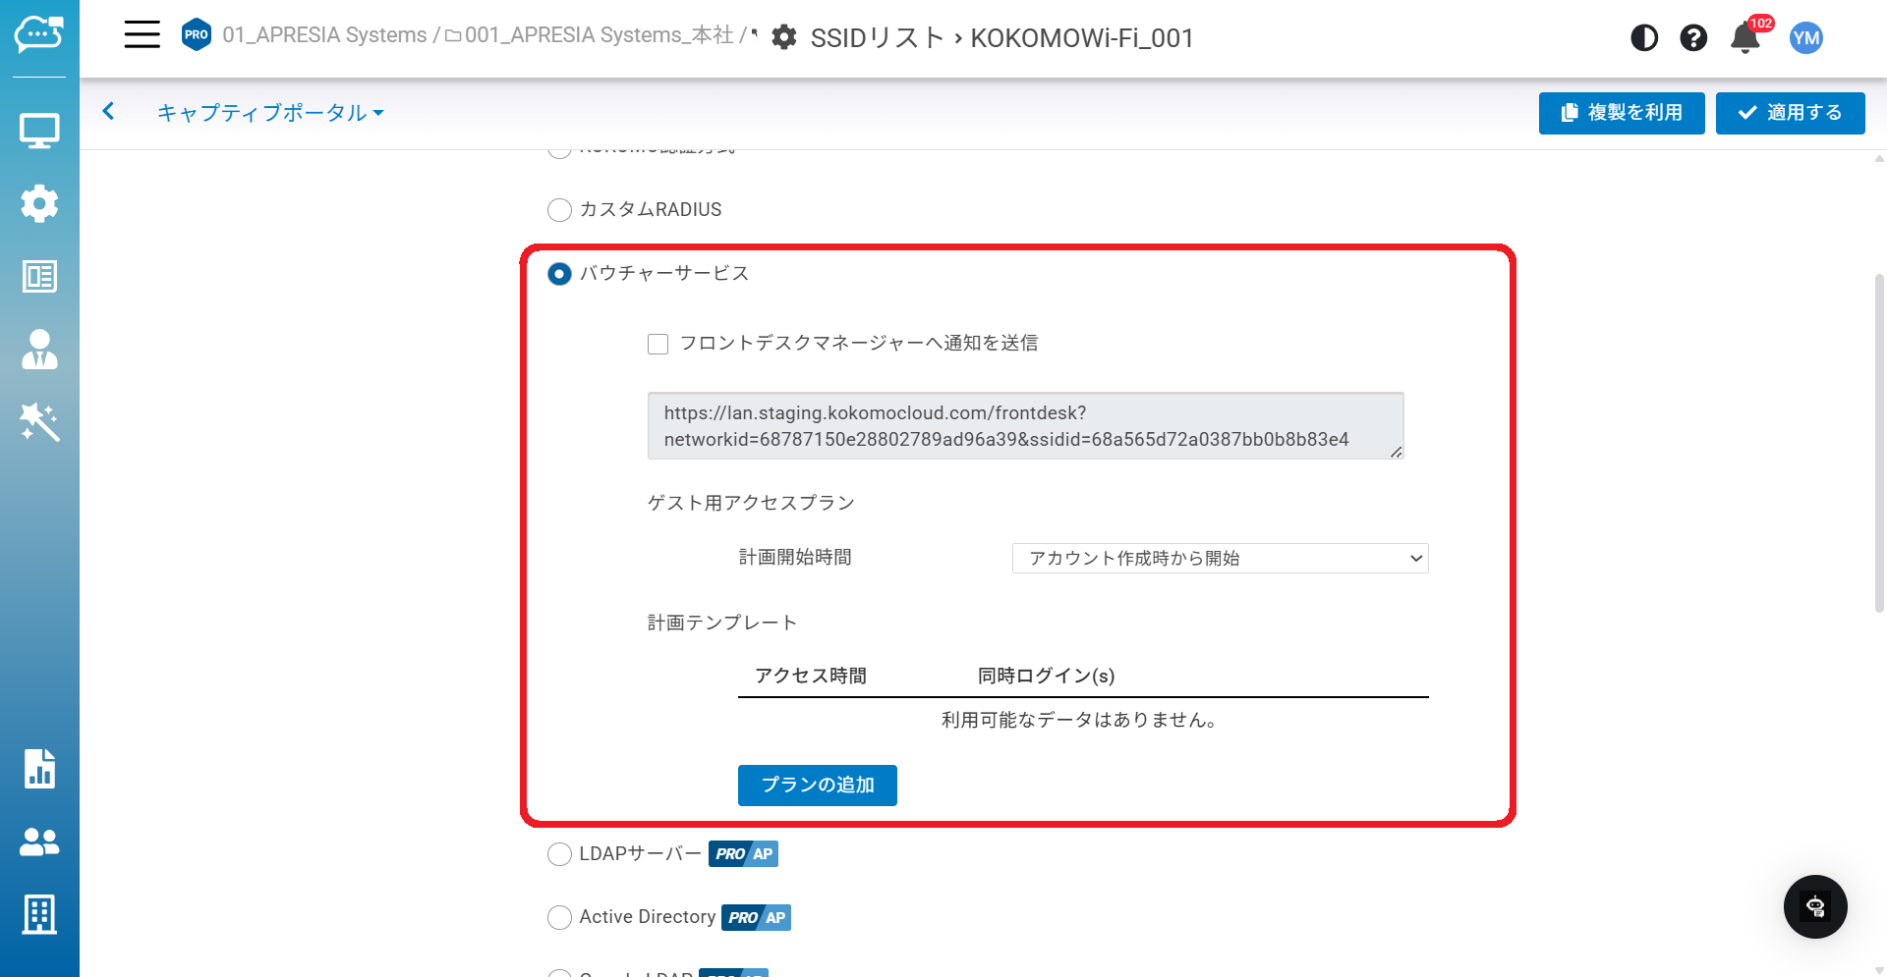Open the gear settings sidebar icon
The image size is (1887, 977).
point(39,203)
